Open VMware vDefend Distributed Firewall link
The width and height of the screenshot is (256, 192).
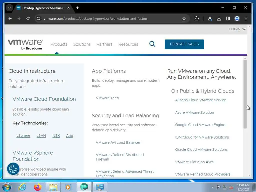[x=120, y=157]
